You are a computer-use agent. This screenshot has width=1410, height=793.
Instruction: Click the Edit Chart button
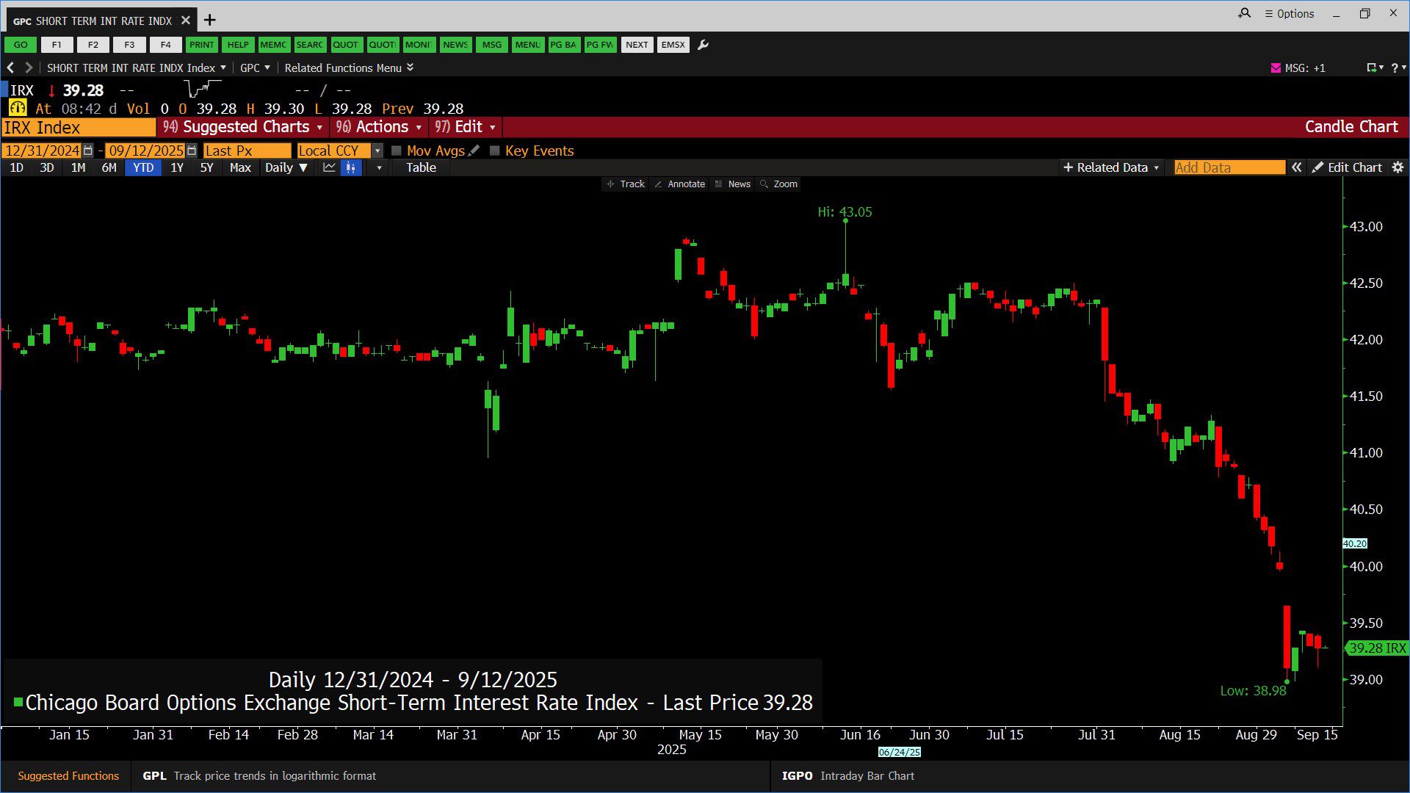pos(1347,167)
